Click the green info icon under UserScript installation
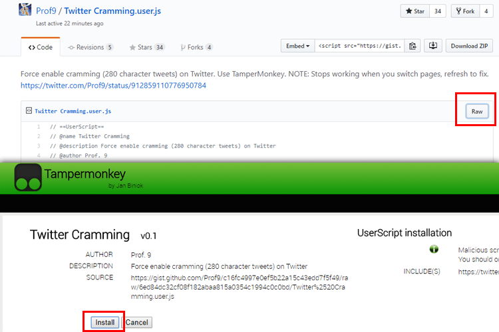 click(x=434, y=249)
